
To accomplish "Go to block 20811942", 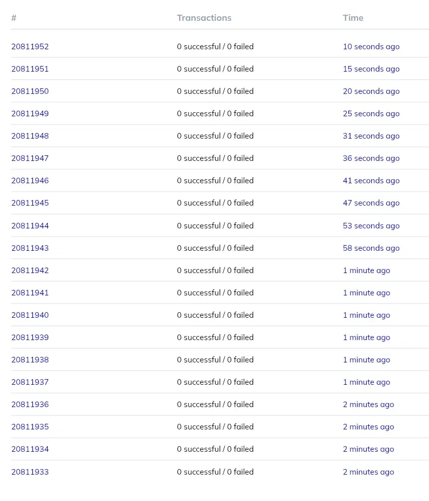I will pos(30,271).
